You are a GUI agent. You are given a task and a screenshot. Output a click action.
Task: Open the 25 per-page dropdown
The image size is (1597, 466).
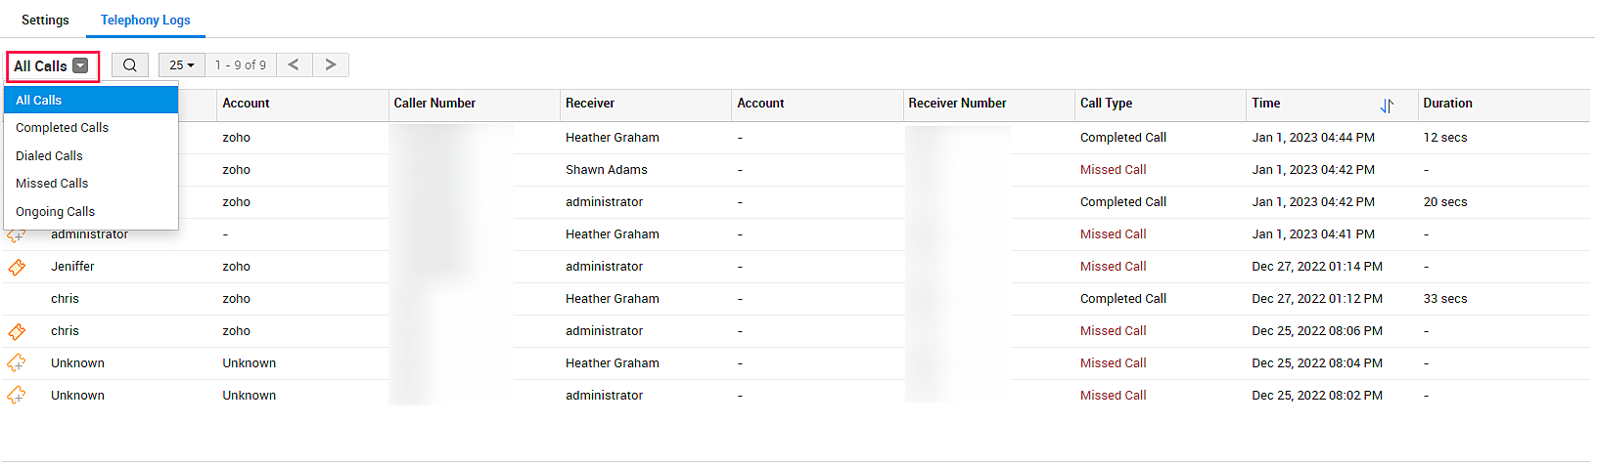(x=181, y=65)
